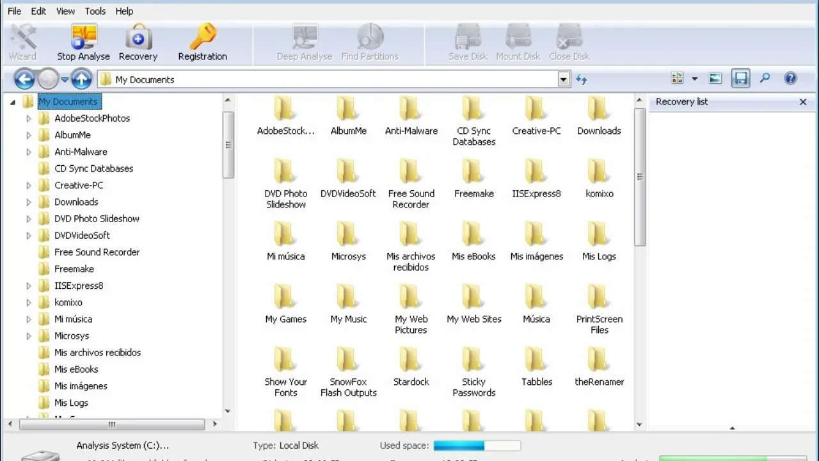Expand the AlbumMe tree node
819x461 pixels.
[x=29, y=135]
